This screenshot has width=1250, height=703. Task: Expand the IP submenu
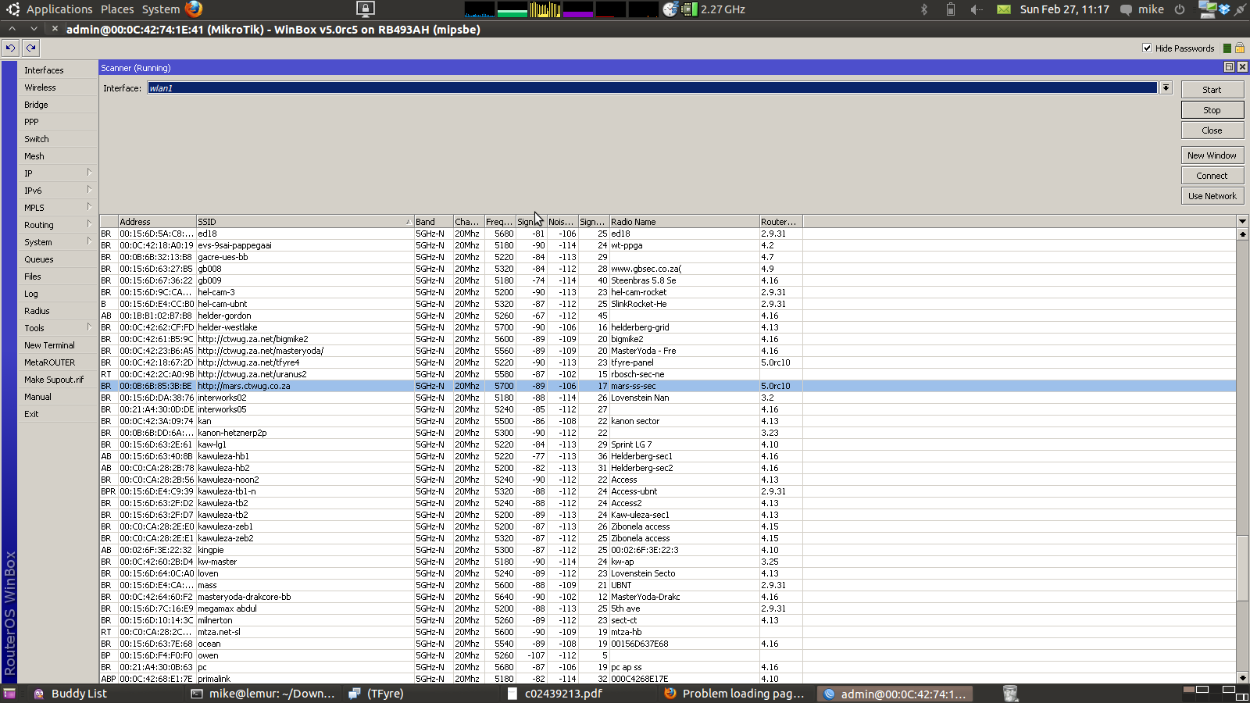click(x=89, y=173)
